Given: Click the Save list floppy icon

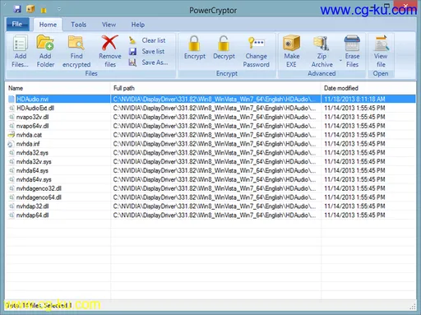Looking at the screenshot, I should [132, 51].
